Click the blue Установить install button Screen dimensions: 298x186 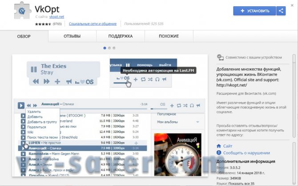(x=254, y=11)
